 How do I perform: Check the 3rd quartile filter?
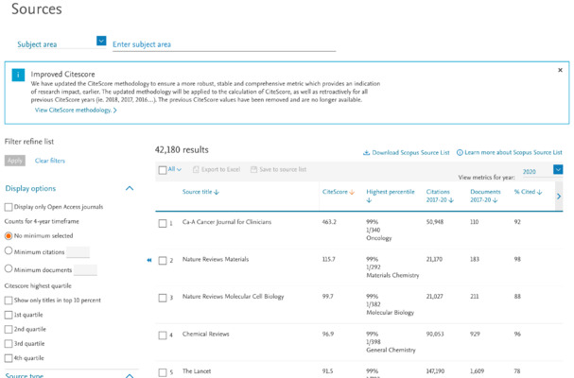[x=9, y=344]
